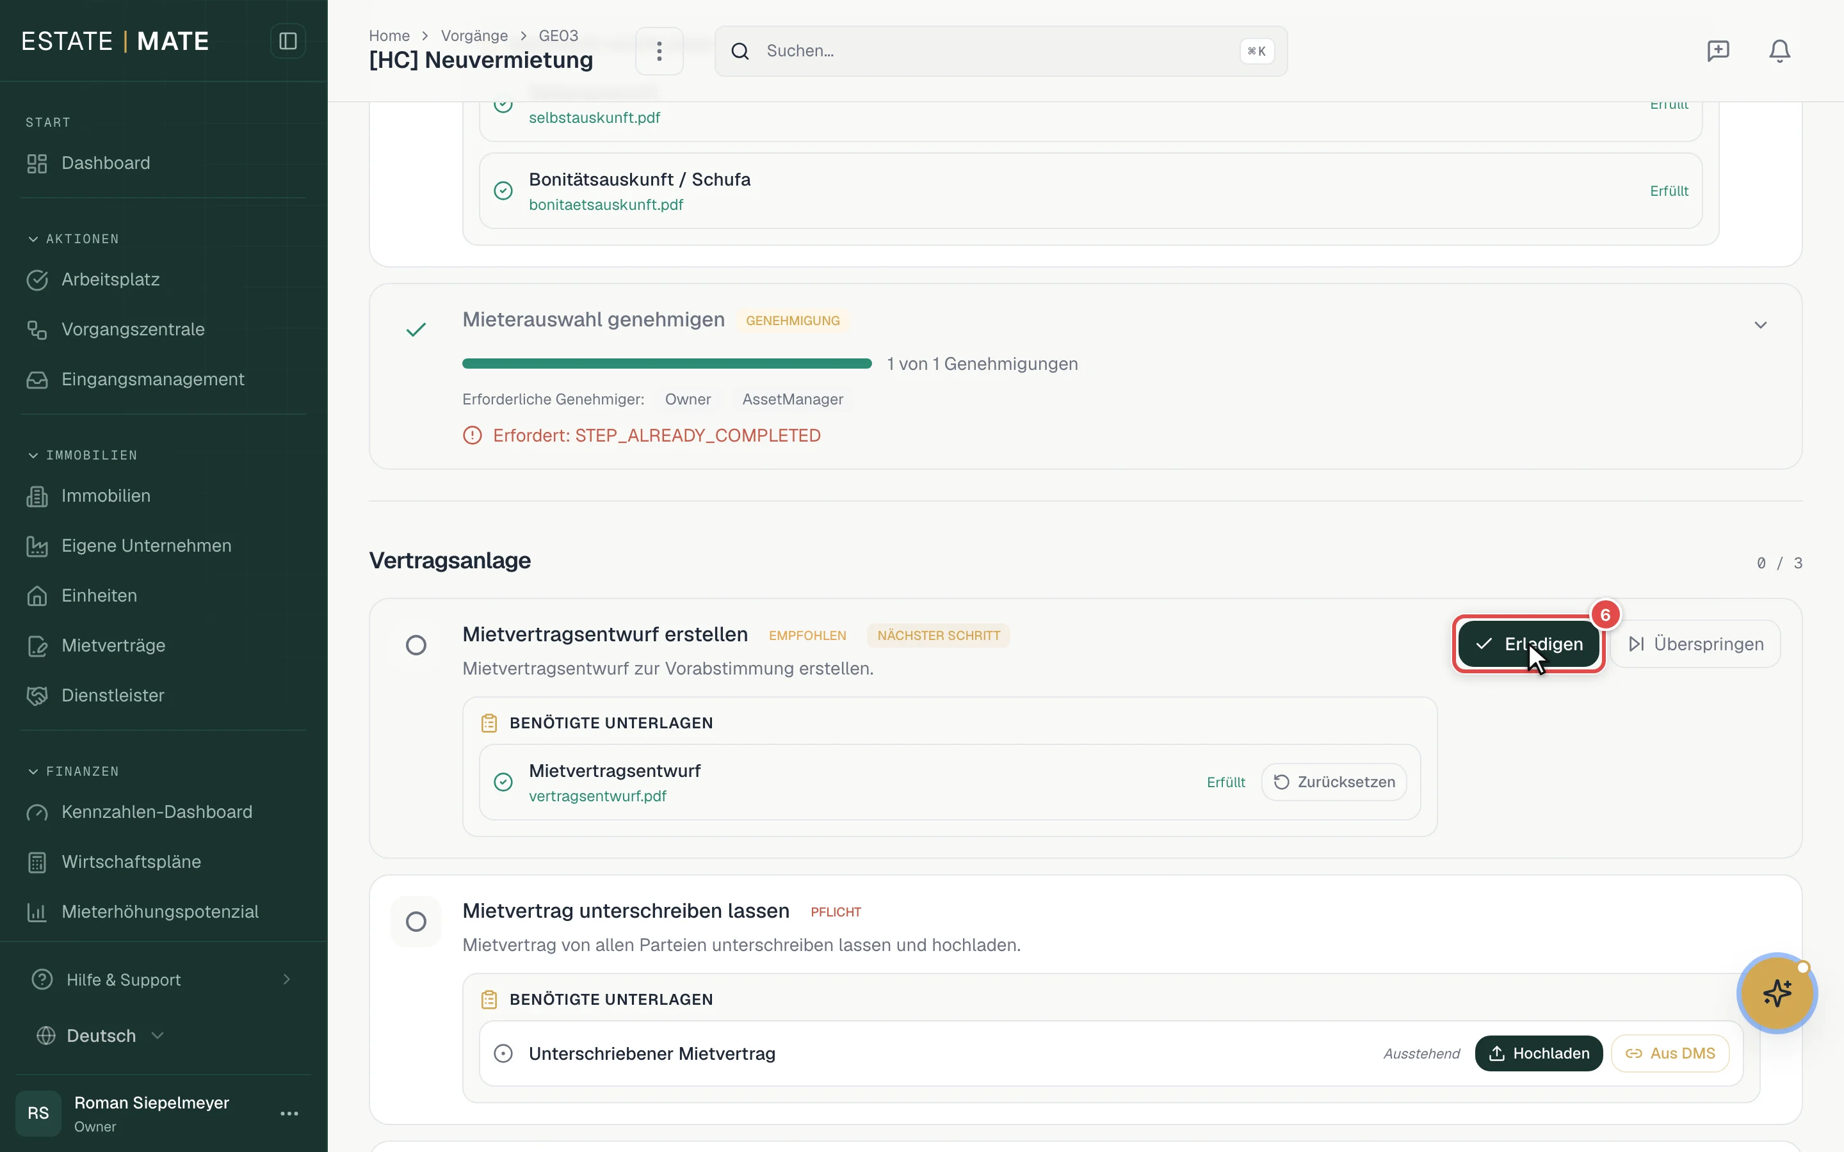Viewport: 1844px width, 1152px height.
Task: Toggle the Mietvertragsentwurf erstellen step circle
Action: [x=416, y=645]
